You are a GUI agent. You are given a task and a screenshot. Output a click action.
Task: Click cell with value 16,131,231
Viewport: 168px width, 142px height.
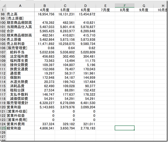[x=65, y=14]
